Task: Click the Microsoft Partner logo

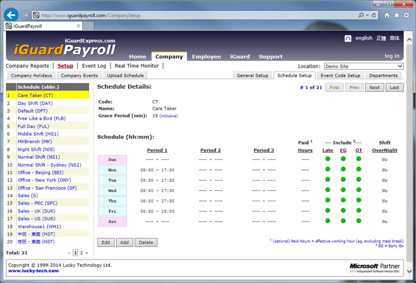Action: tap(374, 268)
